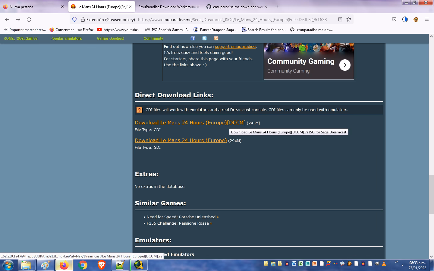Close the EmuParadise Download Workaround tab

point(198,7)
